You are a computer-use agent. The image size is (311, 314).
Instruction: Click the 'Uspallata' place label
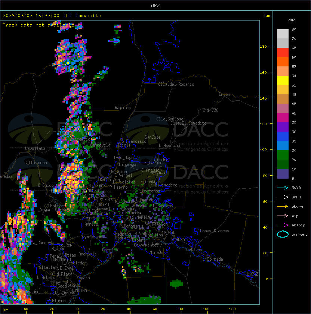[35, 148]
